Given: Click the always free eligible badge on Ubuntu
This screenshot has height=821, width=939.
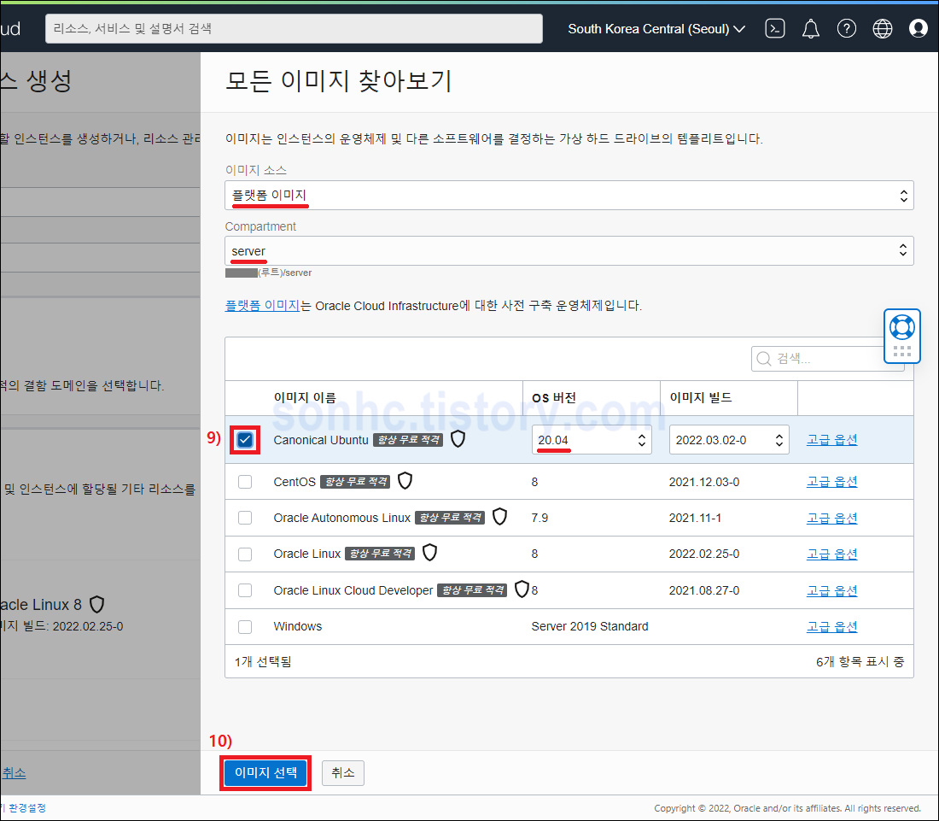Looking at the screenshot, I should click(x=408, y=439).
